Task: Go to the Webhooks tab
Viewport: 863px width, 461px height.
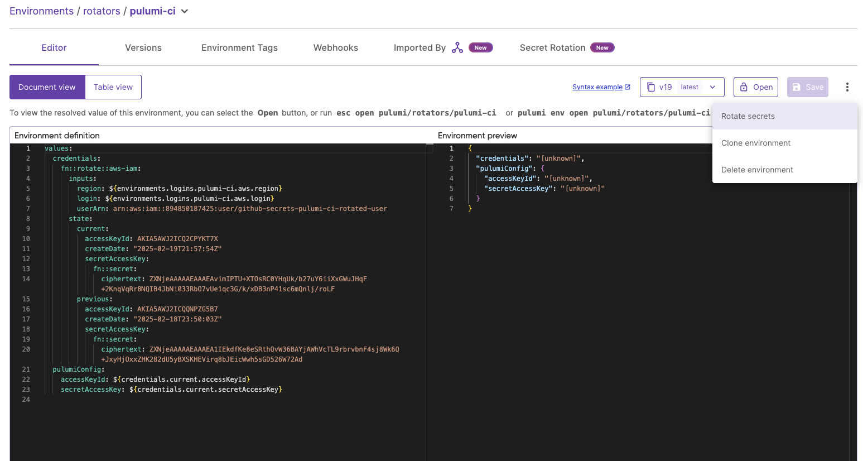Action: [336, 48]
